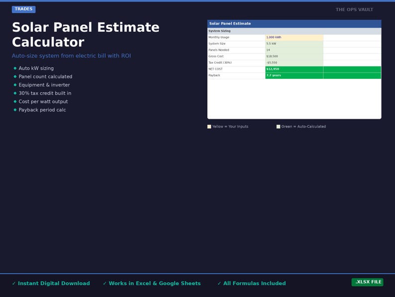The width and height of the screenshot is (395, 297).
Task: Click the TRADES category badge
Action: pos(24,9)
